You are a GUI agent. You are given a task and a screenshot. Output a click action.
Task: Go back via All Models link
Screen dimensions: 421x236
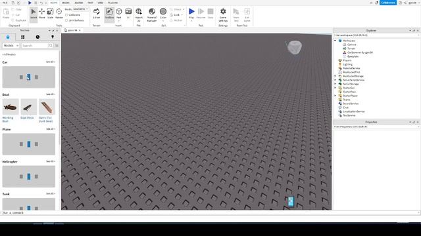click(9, 54)
